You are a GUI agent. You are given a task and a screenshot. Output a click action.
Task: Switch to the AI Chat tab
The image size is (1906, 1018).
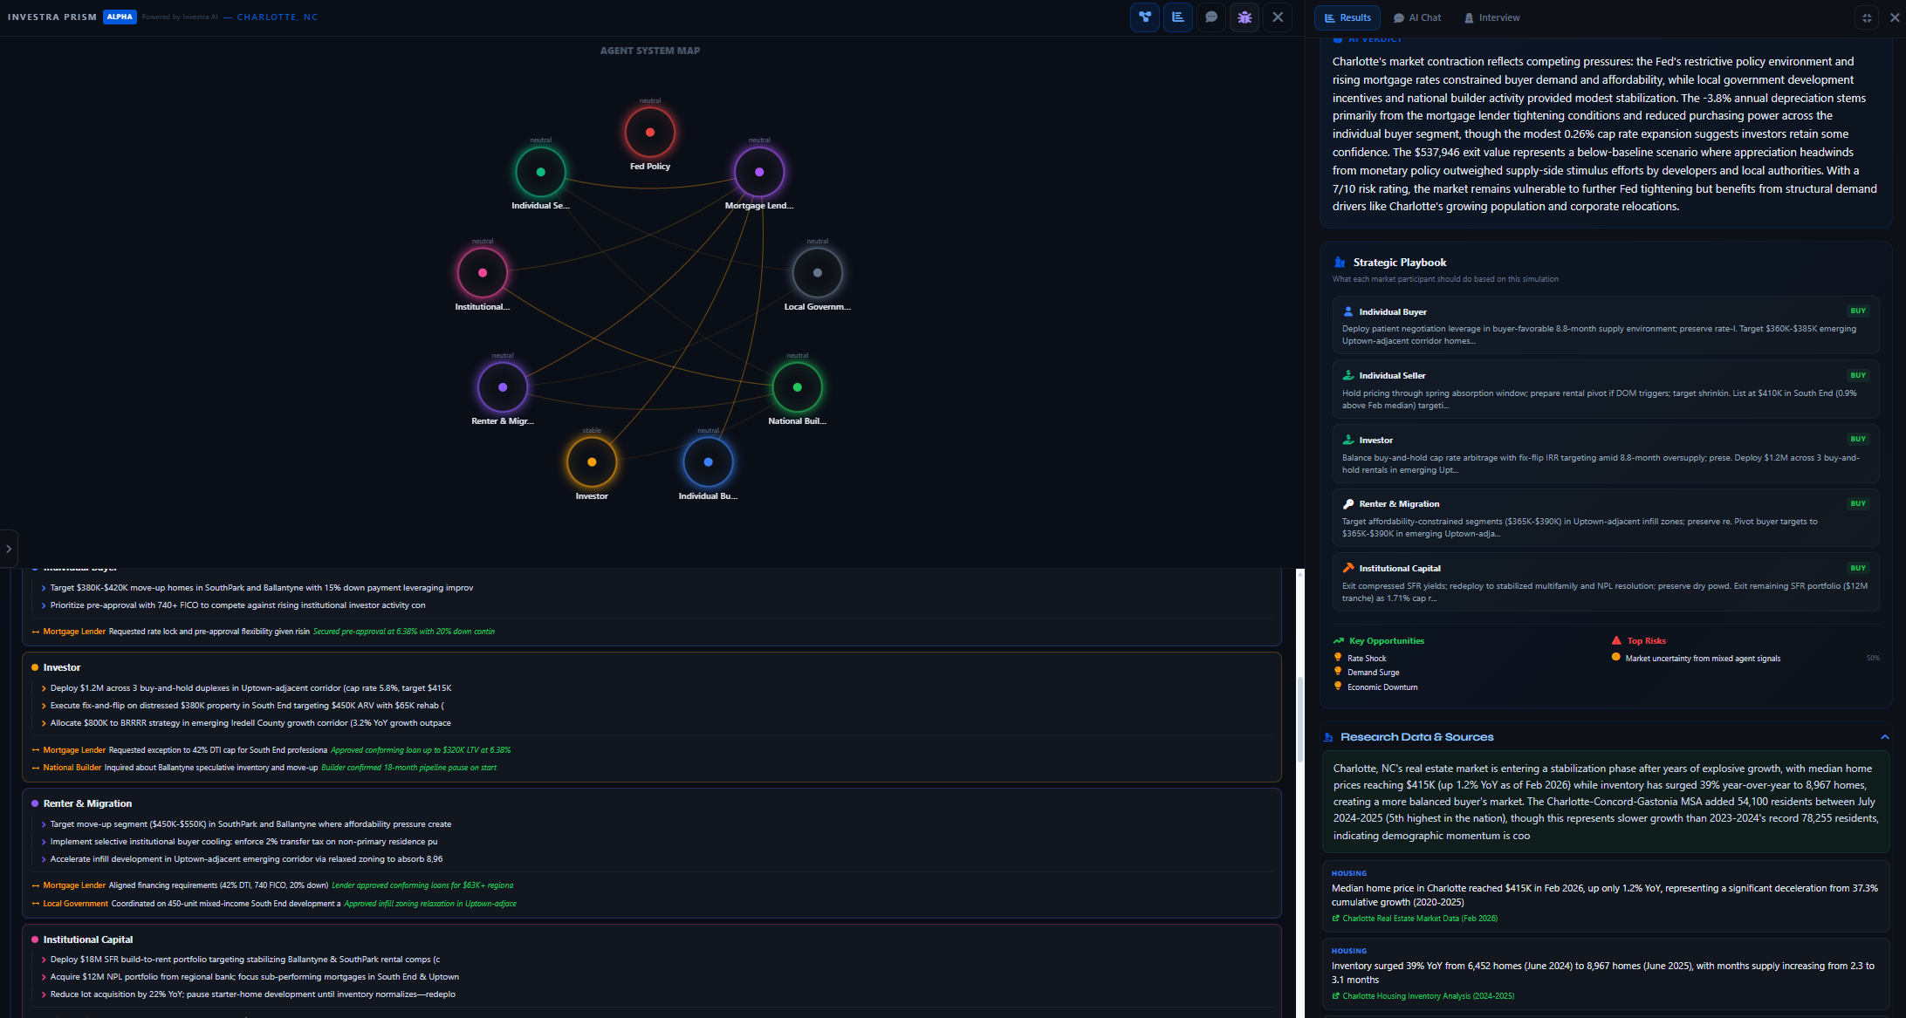click(1416, 17)
